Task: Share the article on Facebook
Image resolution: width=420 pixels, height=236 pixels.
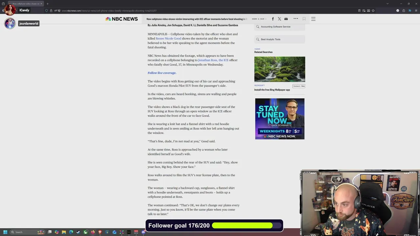Action: [273, 19]
